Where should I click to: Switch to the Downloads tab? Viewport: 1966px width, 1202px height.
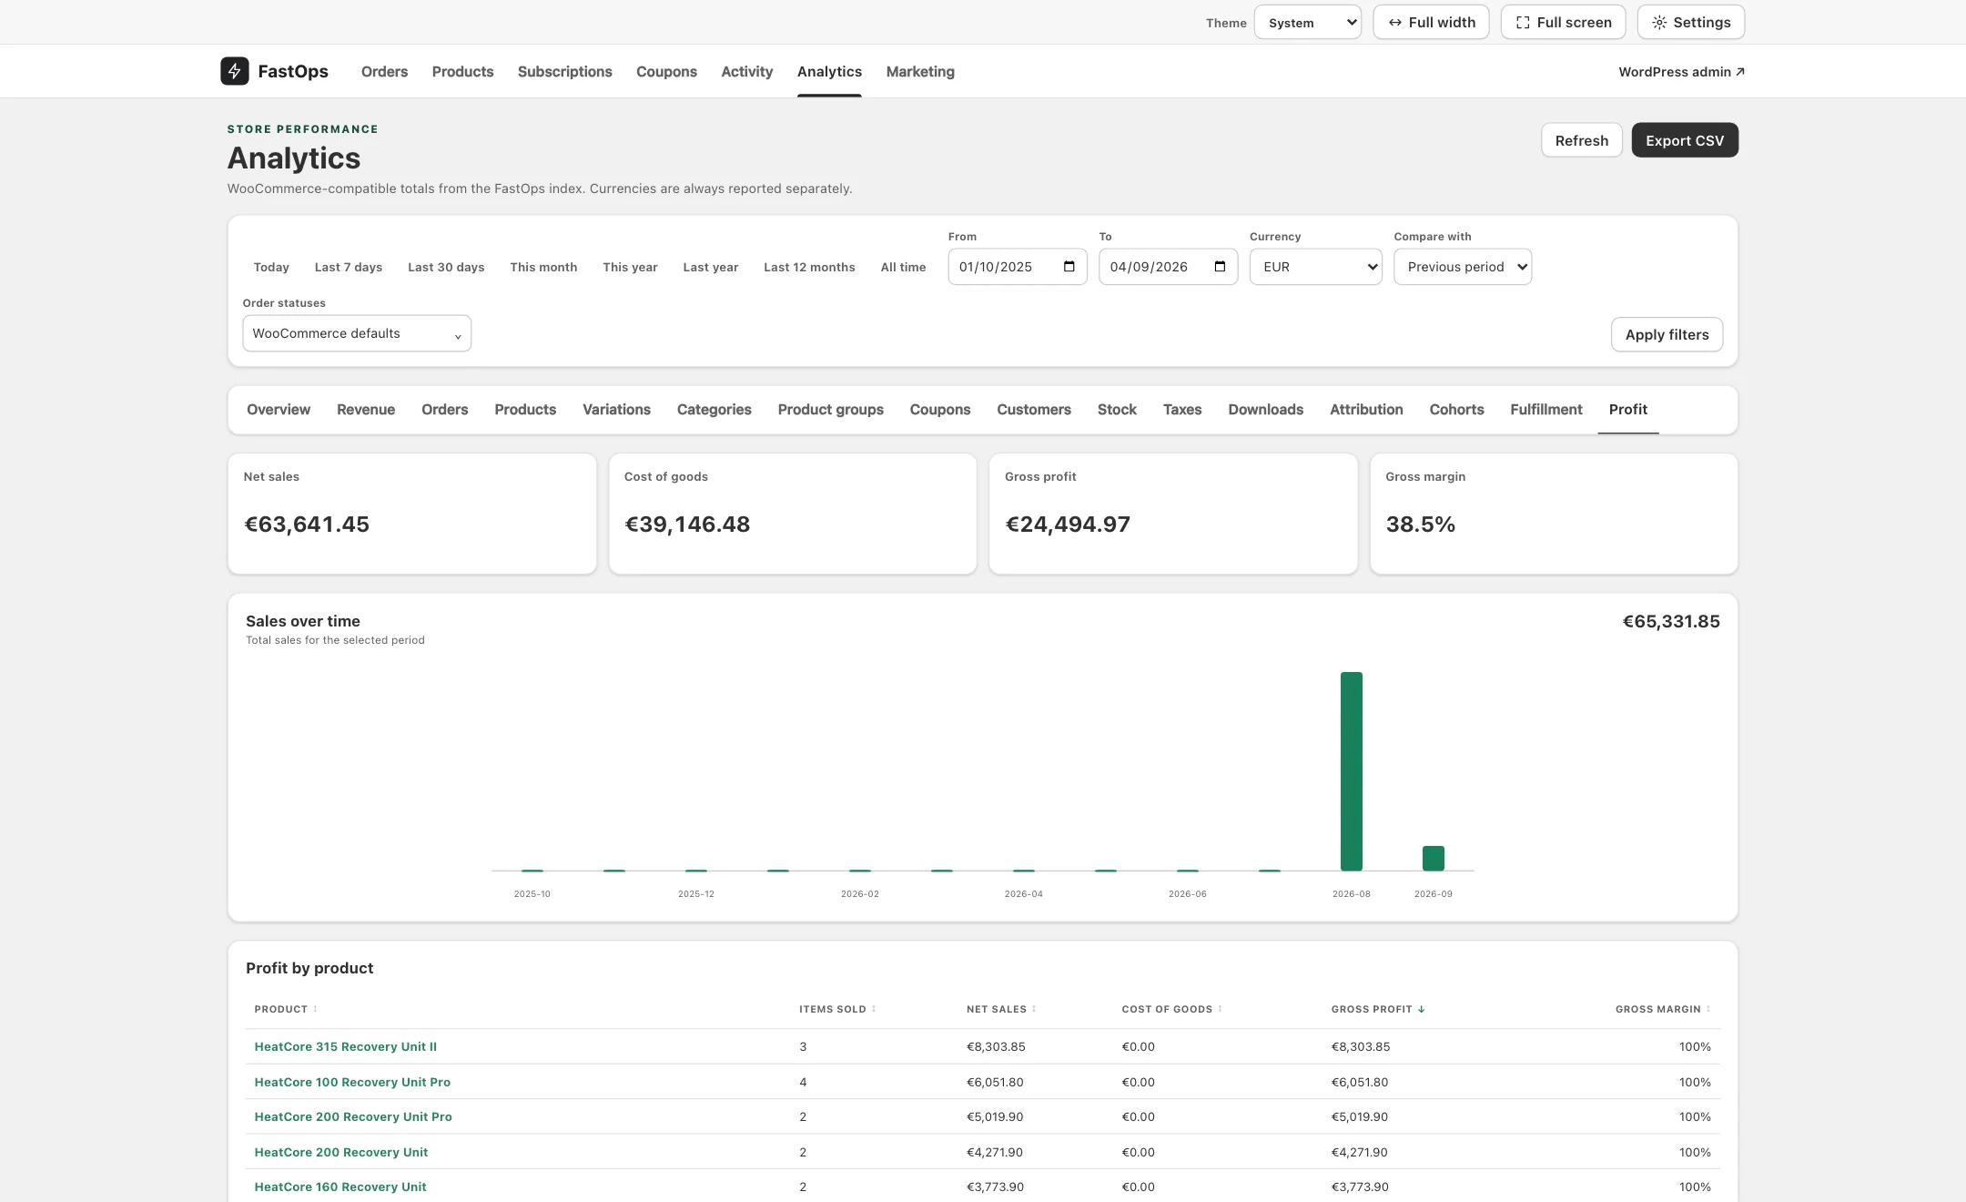point(1266,410)
